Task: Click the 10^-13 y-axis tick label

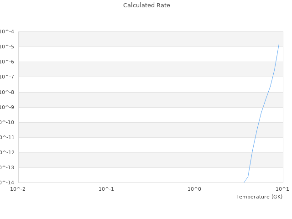Action: [x=7, y=167]
